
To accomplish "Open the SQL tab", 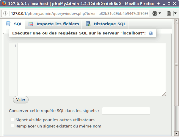I will [x=14, y=24].
